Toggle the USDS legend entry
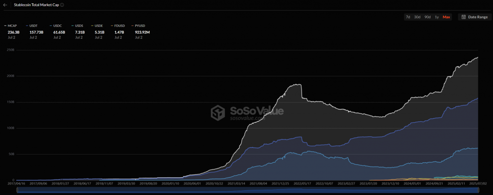 (x=79, y=25)
